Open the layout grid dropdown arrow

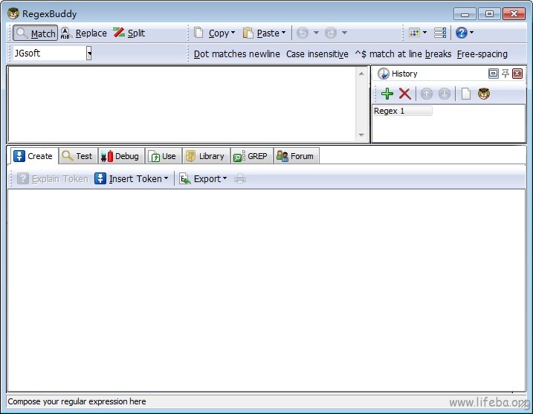coord(425,33)
